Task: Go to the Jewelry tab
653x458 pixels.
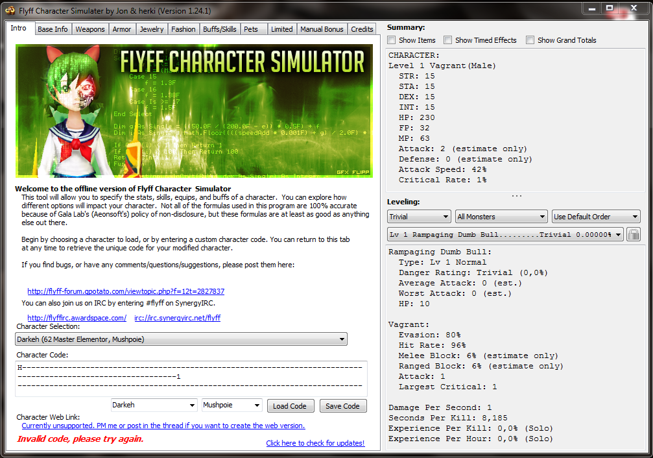Action: tap(152, 29)
